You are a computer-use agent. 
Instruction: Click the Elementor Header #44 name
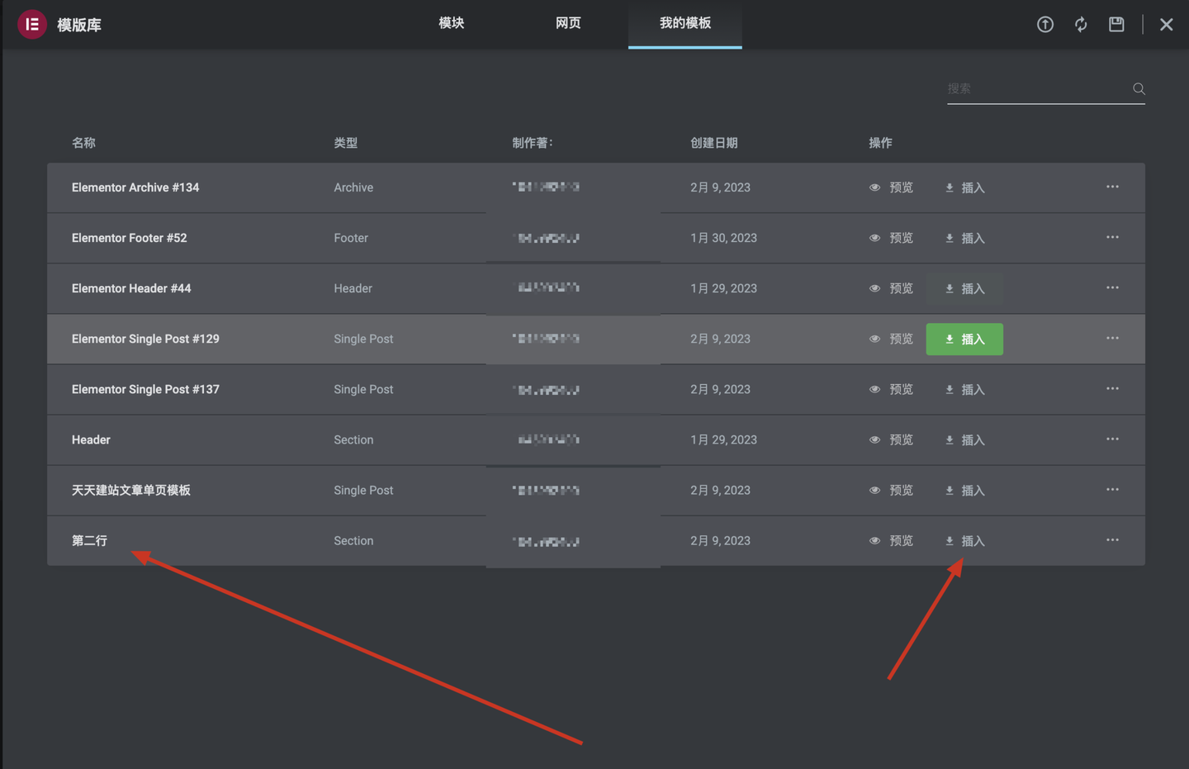click(x=131, y=288)
